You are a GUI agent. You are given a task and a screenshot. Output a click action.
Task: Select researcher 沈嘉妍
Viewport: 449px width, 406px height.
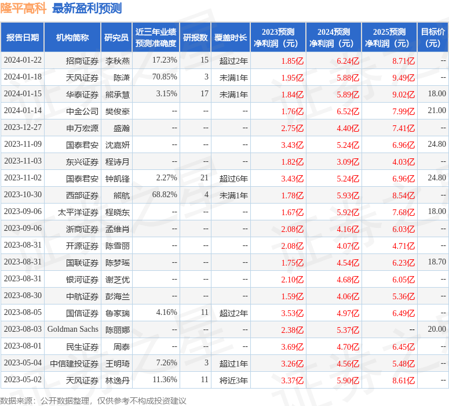click(x=118, y=145)
